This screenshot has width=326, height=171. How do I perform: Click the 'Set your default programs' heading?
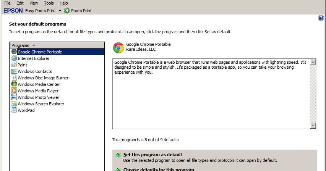(37, 24)
